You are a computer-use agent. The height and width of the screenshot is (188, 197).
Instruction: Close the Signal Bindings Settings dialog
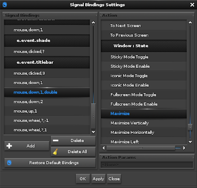(x=192, y=5)
